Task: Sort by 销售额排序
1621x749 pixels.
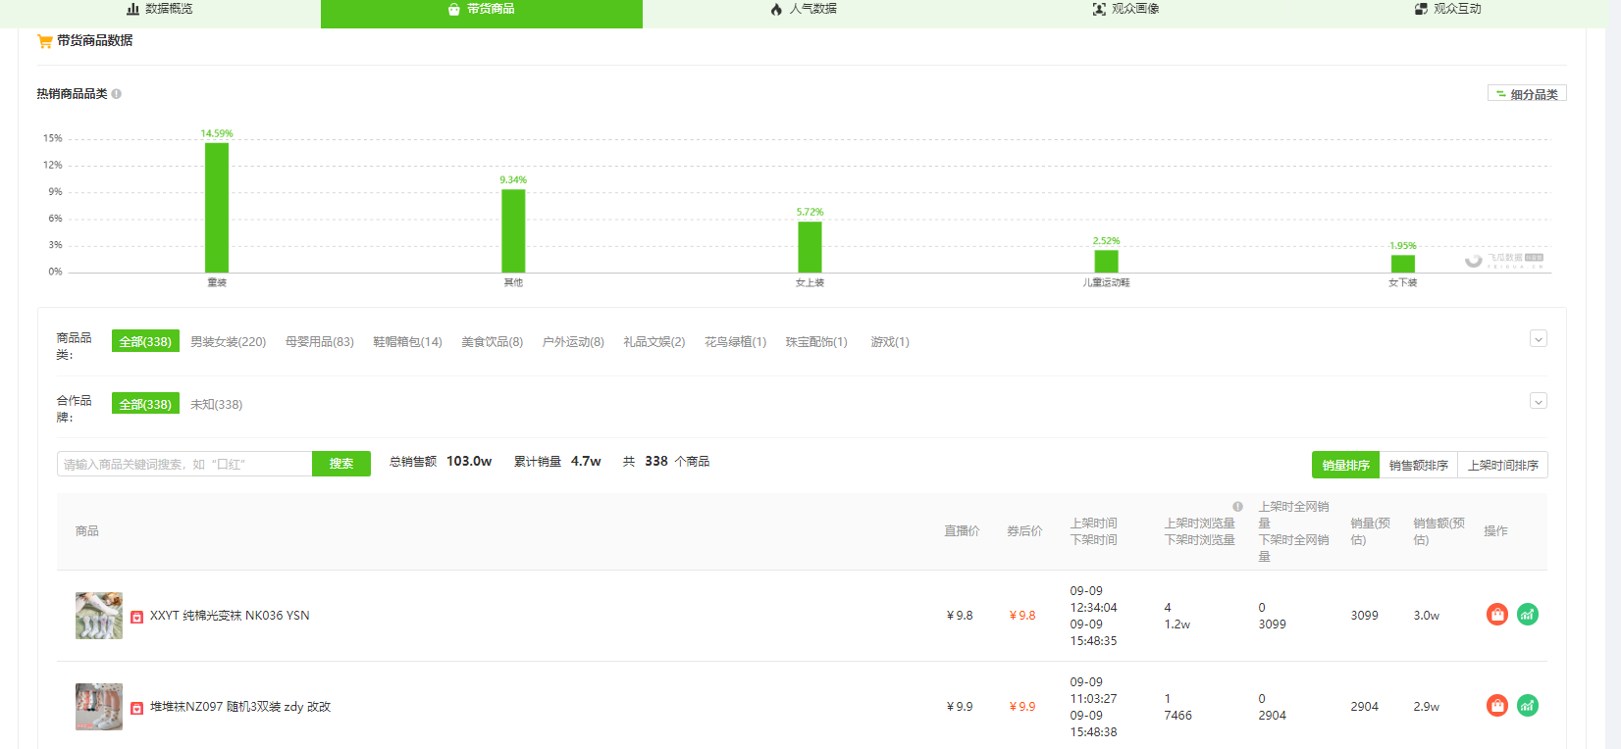Action: coord(1418,465)
